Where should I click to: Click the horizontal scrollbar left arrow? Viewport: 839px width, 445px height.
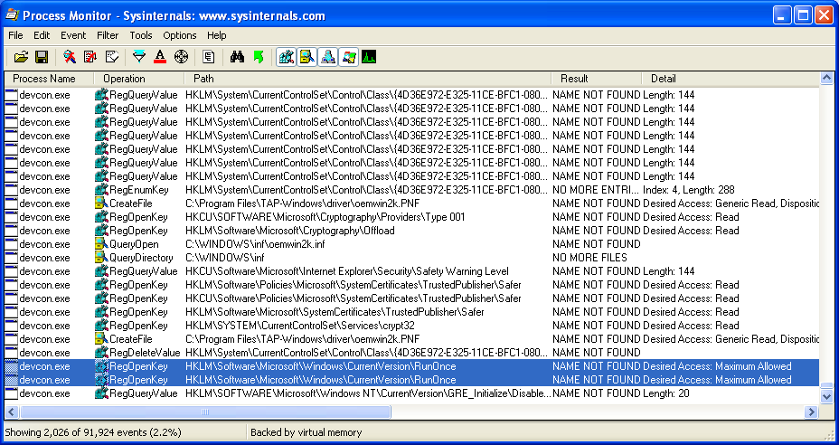pos(12,412)
